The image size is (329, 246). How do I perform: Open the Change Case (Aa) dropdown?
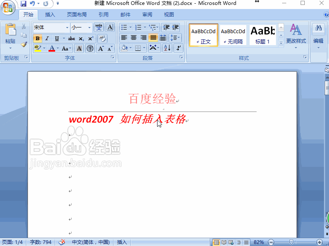[66, 48]
